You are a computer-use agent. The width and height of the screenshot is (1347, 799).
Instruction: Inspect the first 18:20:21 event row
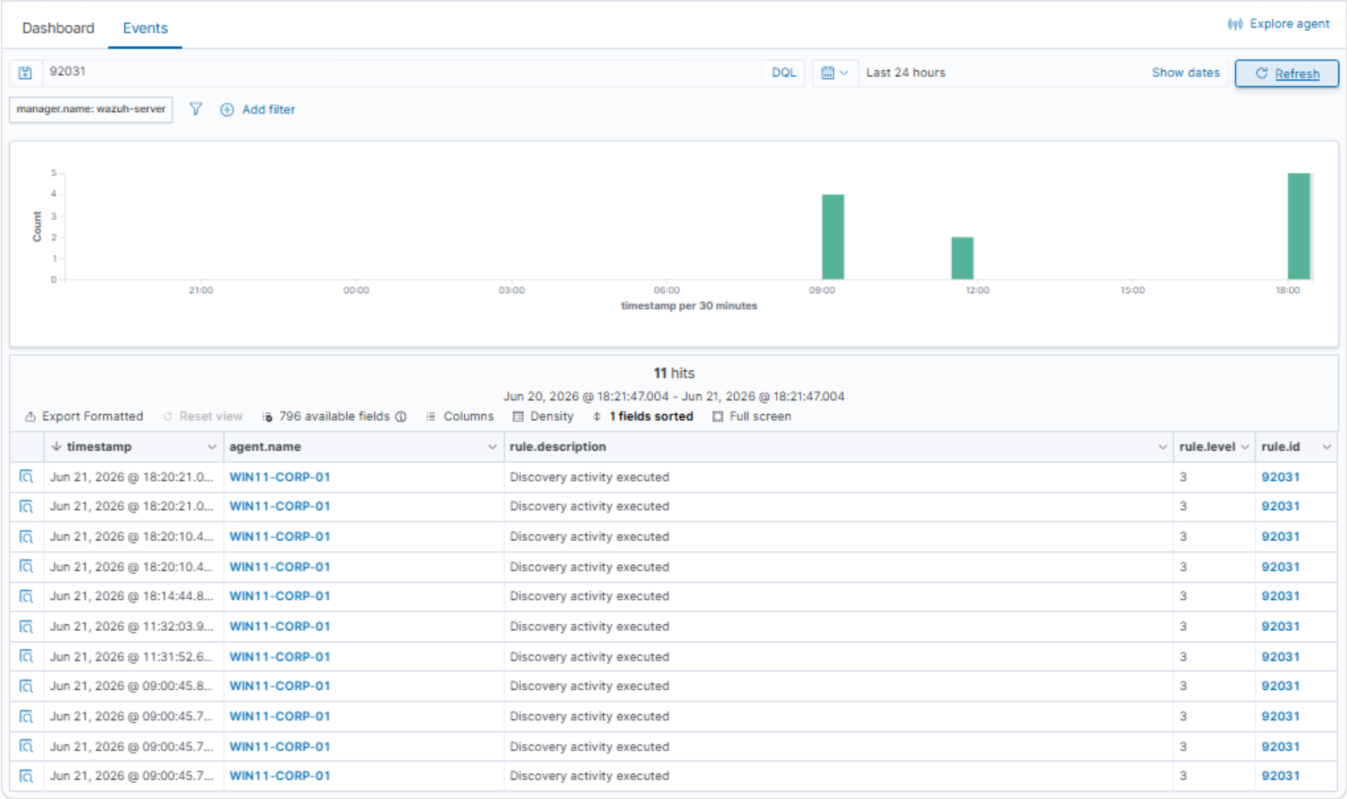pyautogui.click(x=27, y=476)
